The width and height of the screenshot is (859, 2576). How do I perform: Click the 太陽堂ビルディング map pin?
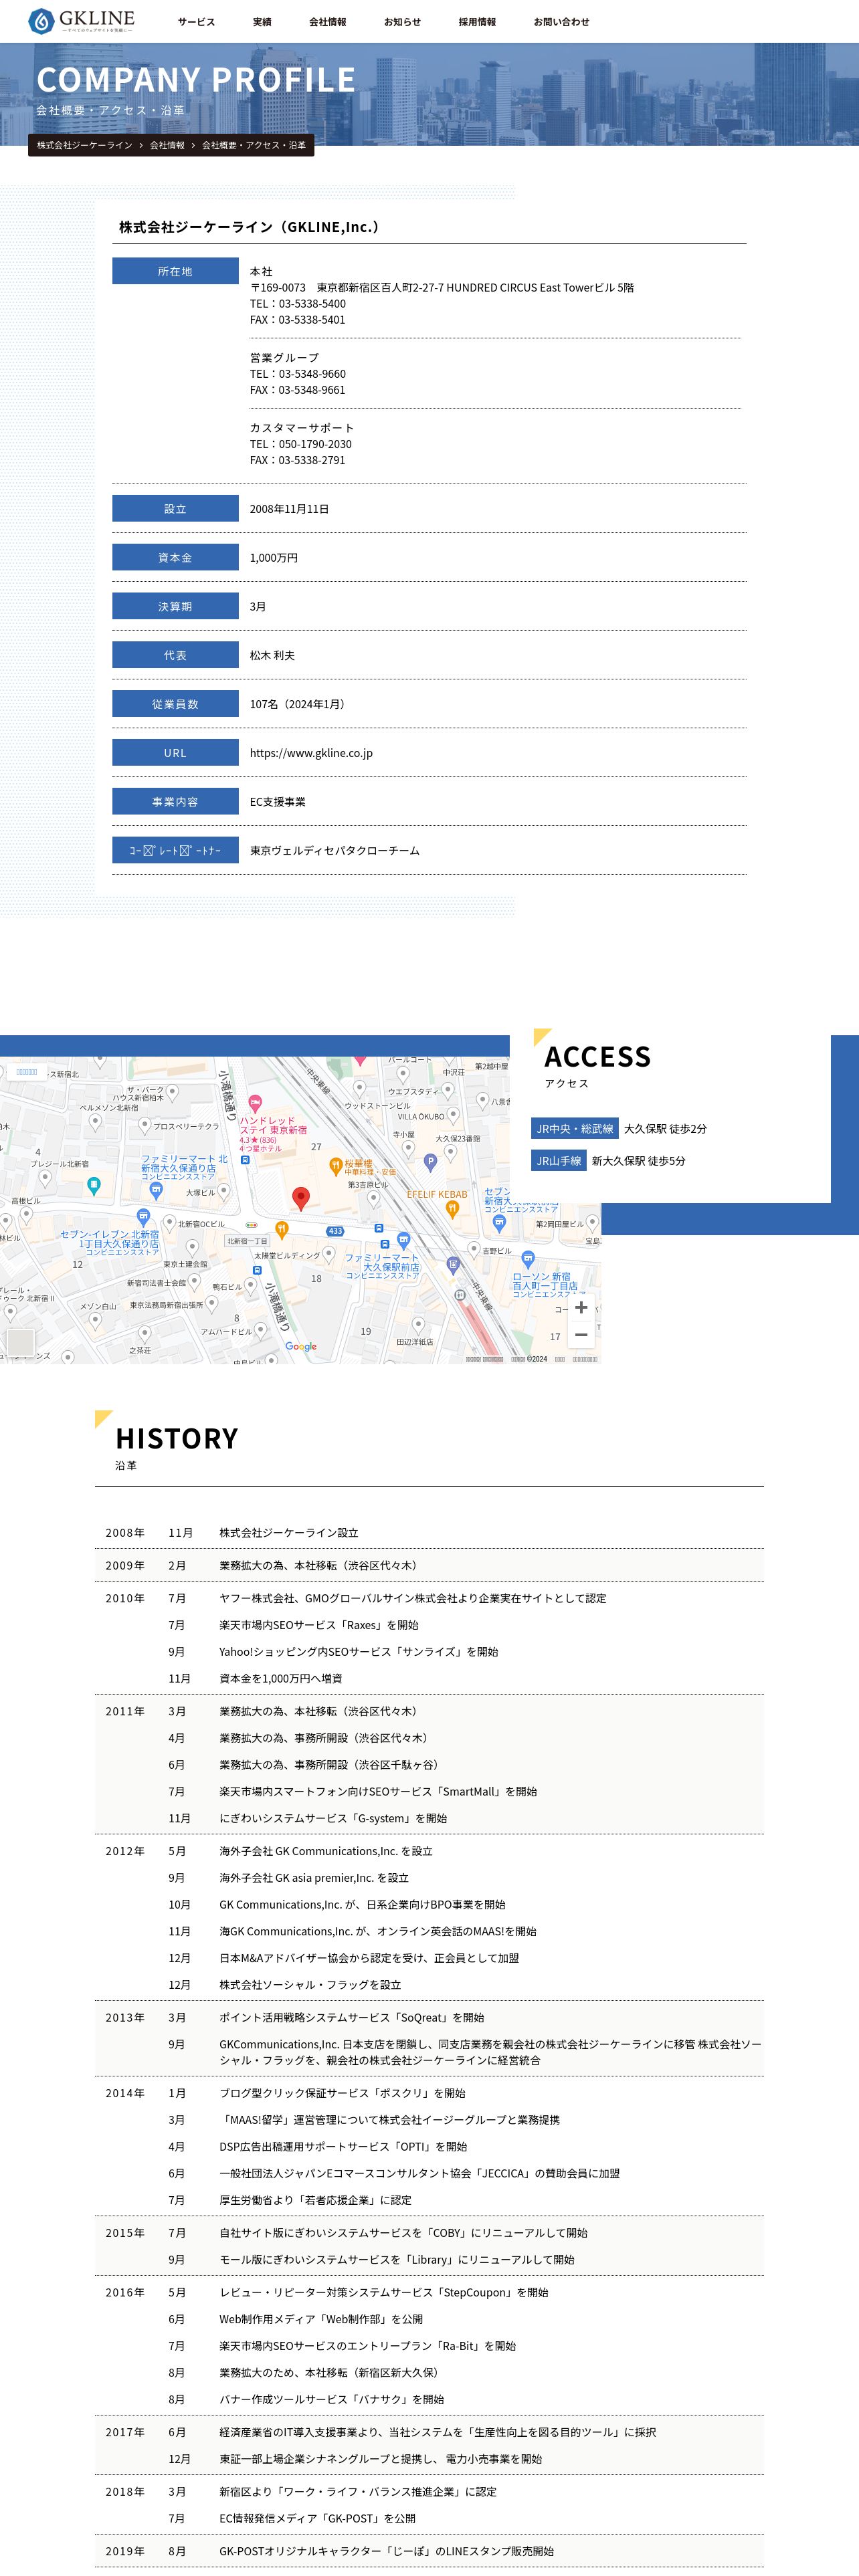coord(328,1254)
